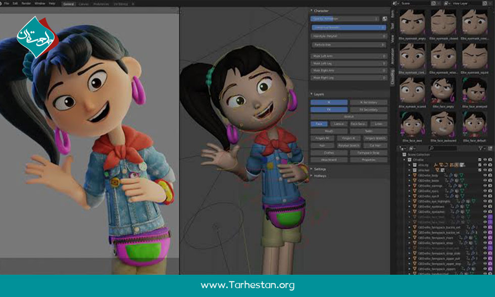Uncheck the CH-ellie collection checkbox

click(x=480, y=160)
